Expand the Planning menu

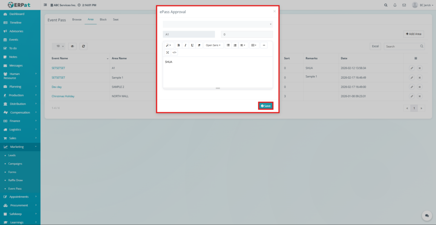(20, 87)
